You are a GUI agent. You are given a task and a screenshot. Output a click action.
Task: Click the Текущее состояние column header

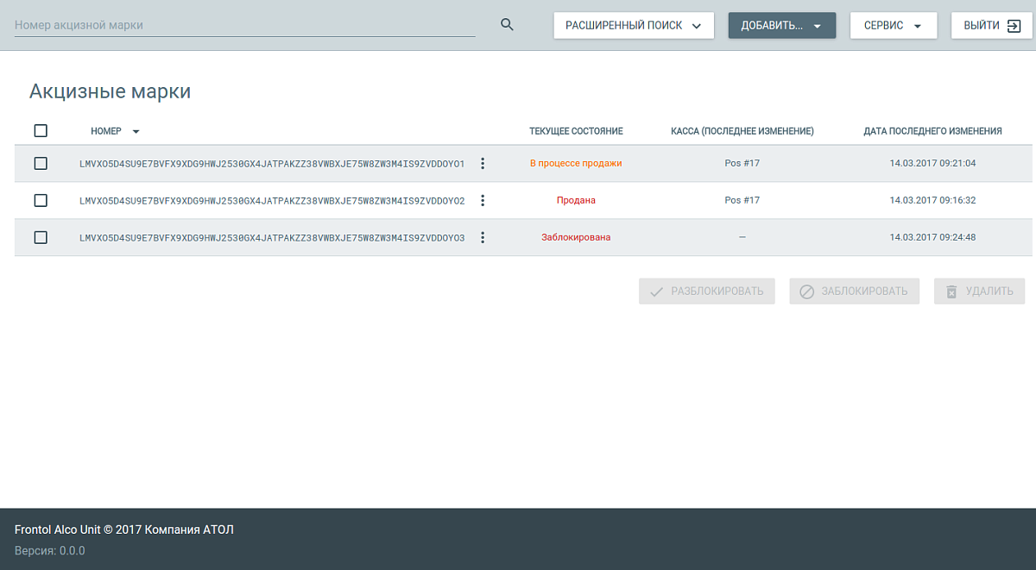point(576,131)
